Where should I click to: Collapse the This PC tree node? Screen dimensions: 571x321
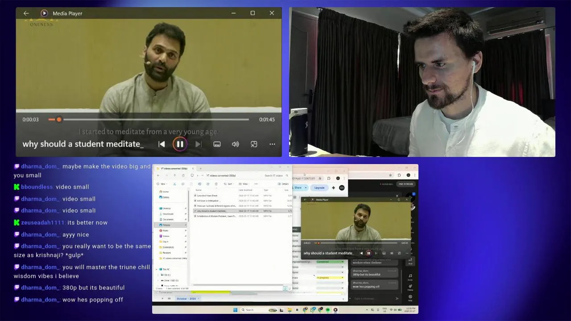pyautogui.click(x=157, y=269)
